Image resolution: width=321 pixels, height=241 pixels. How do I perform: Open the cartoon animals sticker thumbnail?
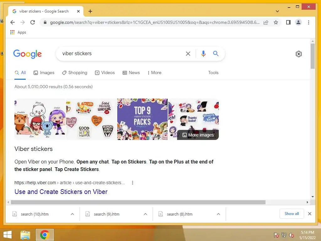[x=40, y=119]
